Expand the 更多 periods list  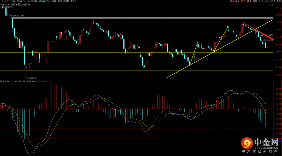[x=73, y=1]
